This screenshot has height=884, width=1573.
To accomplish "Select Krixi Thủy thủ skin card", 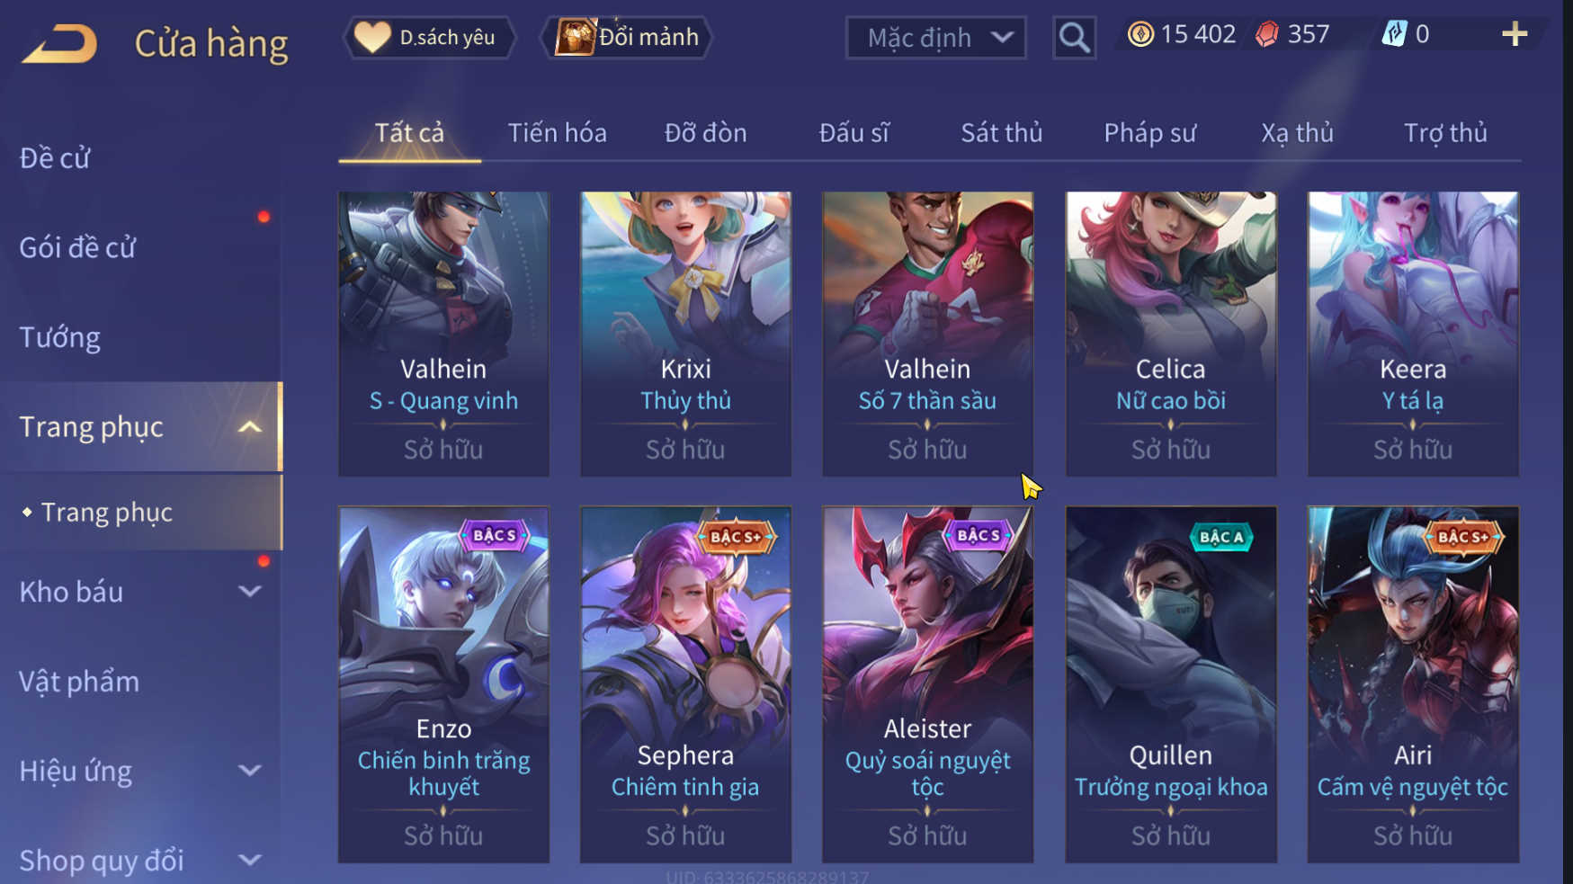I will (685, 334).
